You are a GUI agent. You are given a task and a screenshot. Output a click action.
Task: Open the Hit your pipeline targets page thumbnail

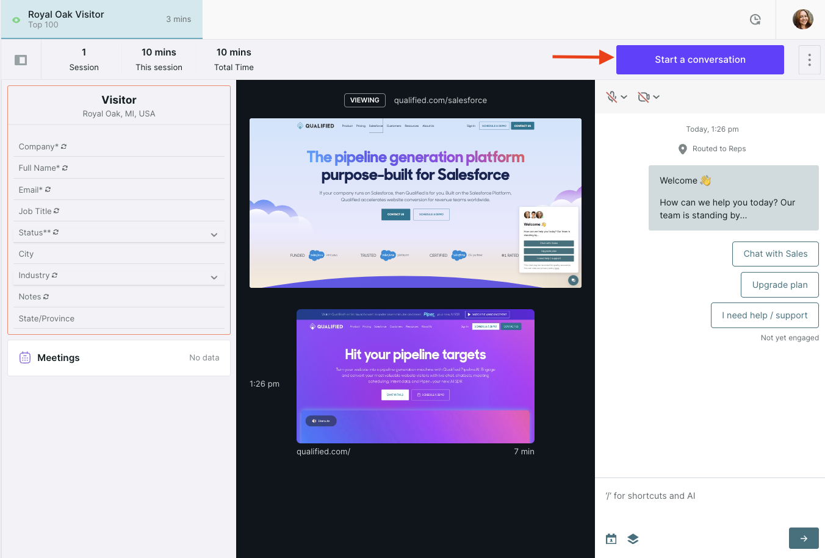[416, 376]
